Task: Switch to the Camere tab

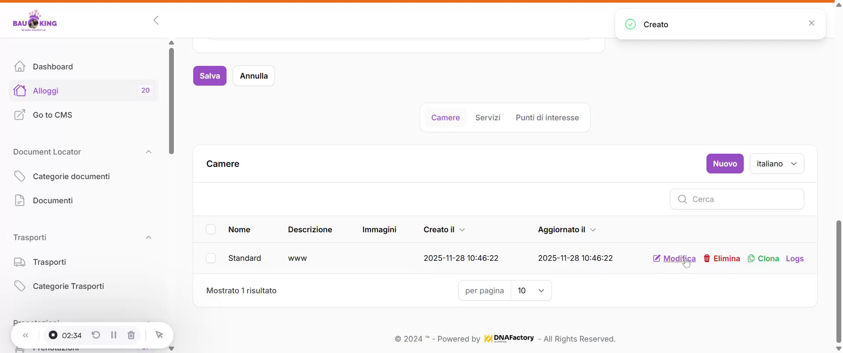Action: click(445, 117)
